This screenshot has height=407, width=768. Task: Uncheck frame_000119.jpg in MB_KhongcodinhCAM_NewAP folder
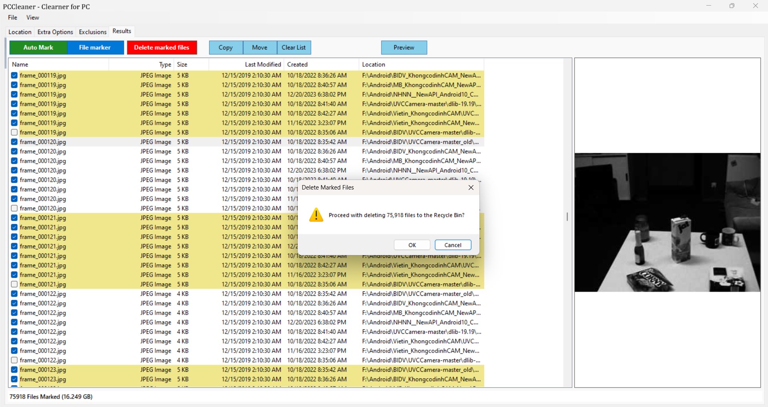[14, 85]
